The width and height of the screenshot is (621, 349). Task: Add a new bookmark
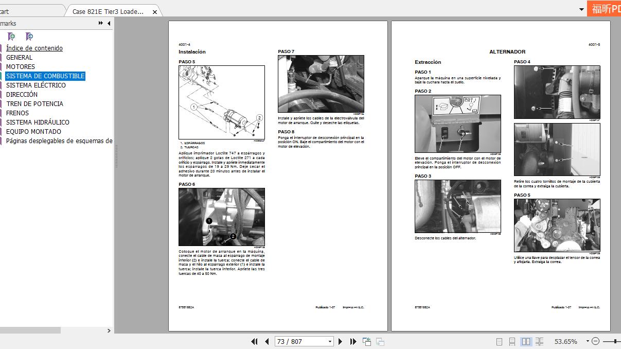(x=11, y=37)
